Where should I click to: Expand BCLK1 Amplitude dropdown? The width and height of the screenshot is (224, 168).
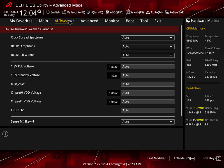147,47
